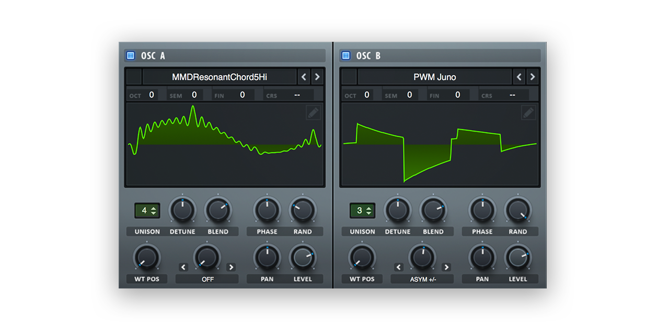
Task: Select previous wavetable in OSC B
Action: coord(519,77)
